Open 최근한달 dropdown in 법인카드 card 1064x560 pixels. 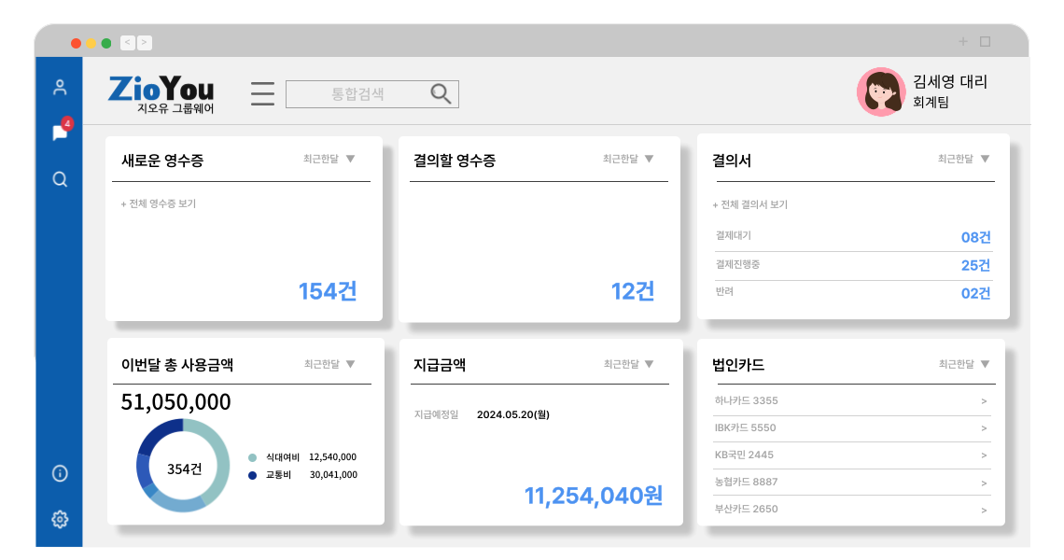click(965, 364)
